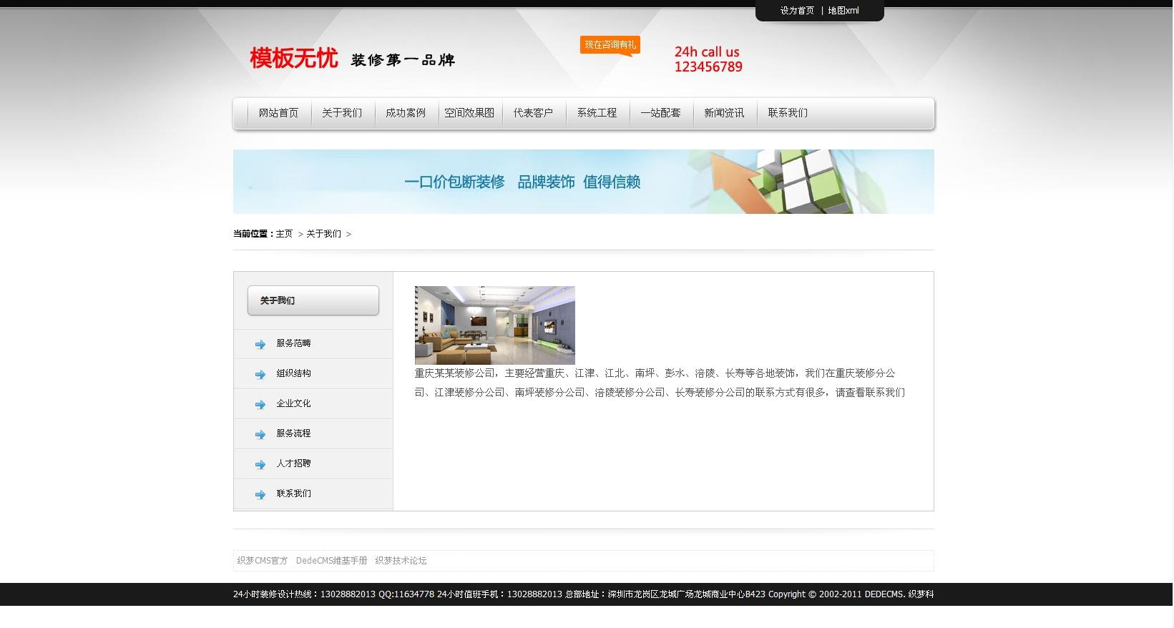Click the arrow icon beside 企业文化

point(260,404)
